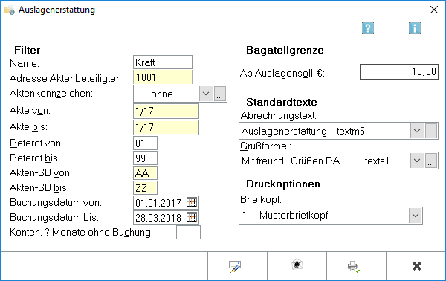The image size is (446, 281).
Task: Click the ellipsis button beside Grußformel
Action: pos(431,161)
